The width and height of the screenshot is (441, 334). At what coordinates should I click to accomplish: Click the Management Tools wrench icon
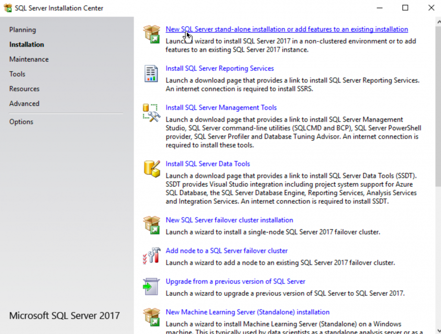pyautogui.click(x=151, y=112)
